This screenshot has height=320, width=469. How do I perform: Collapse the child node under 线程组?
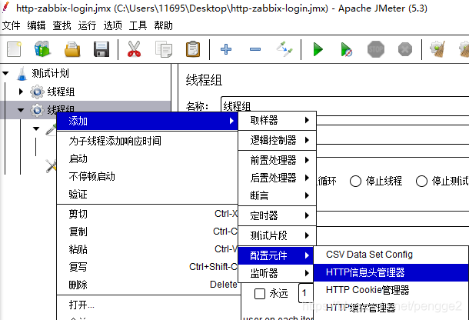[x=36, y=128]
